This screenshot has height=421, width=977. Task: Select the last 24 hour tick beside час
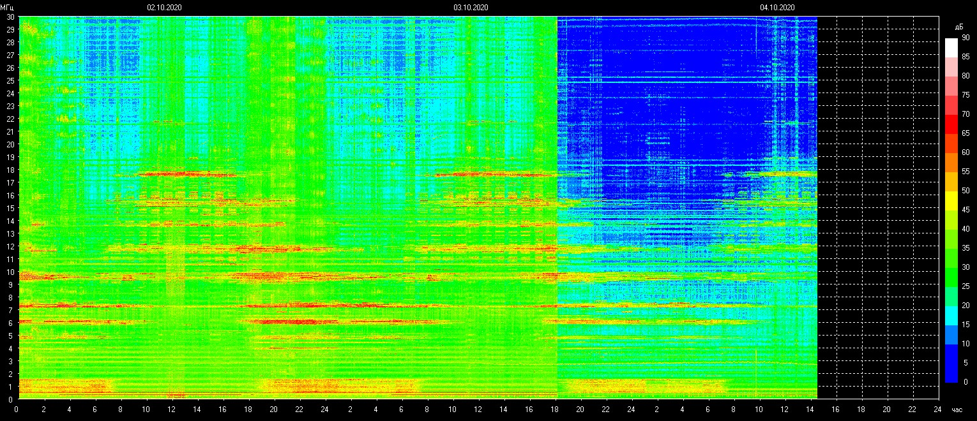pyautogui.click(x=937, y=410)
